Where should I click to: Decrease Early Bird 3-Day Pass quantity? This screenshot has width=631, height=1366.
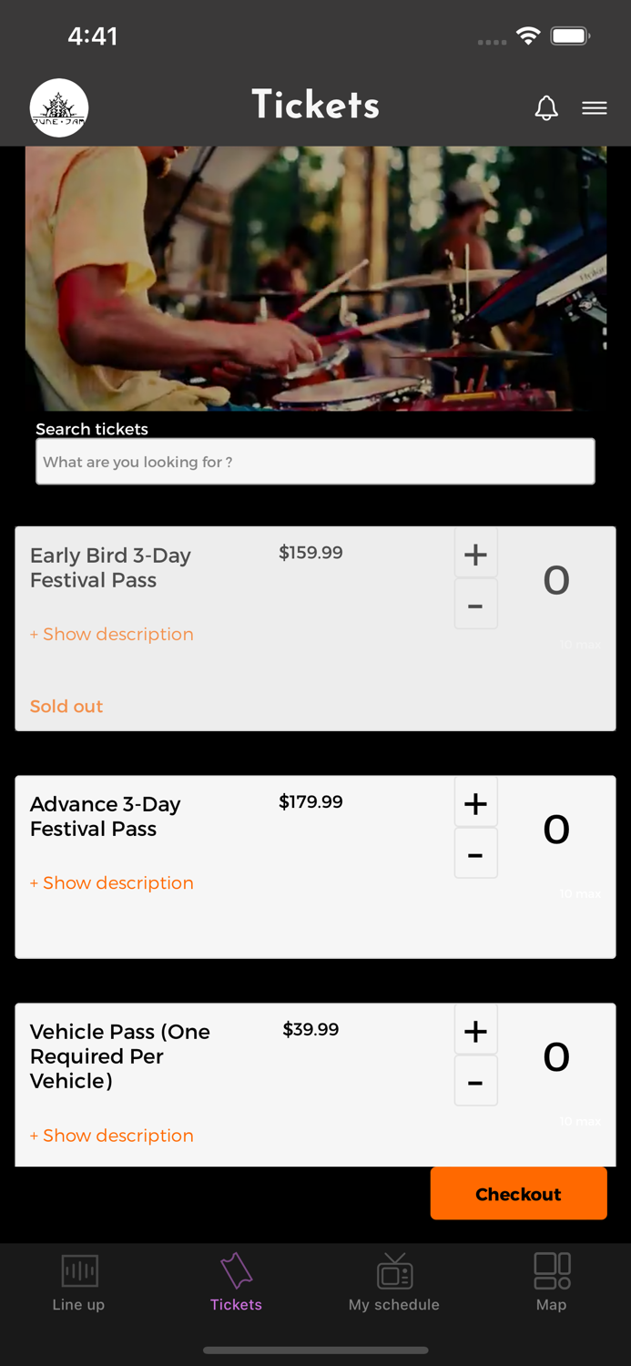pos(475,605)
